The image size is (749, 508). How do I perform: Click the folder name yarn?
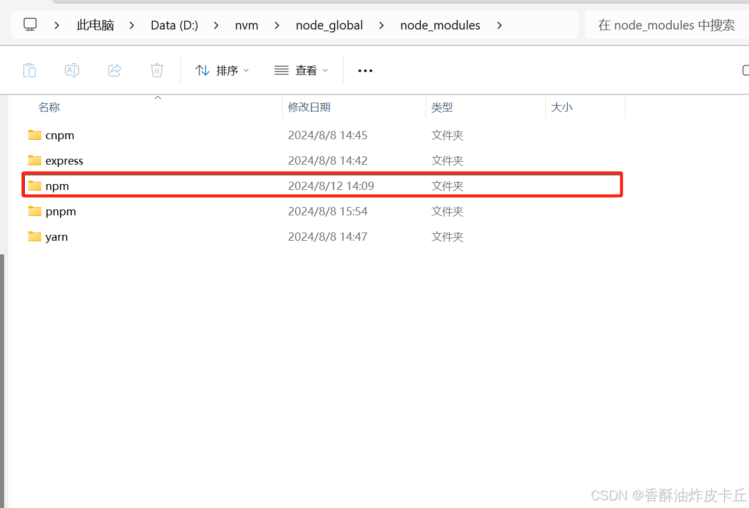pos(57,237)
